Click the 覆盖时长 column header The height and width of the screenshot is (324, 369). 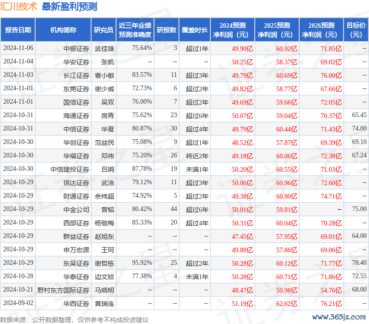point(195,30)
